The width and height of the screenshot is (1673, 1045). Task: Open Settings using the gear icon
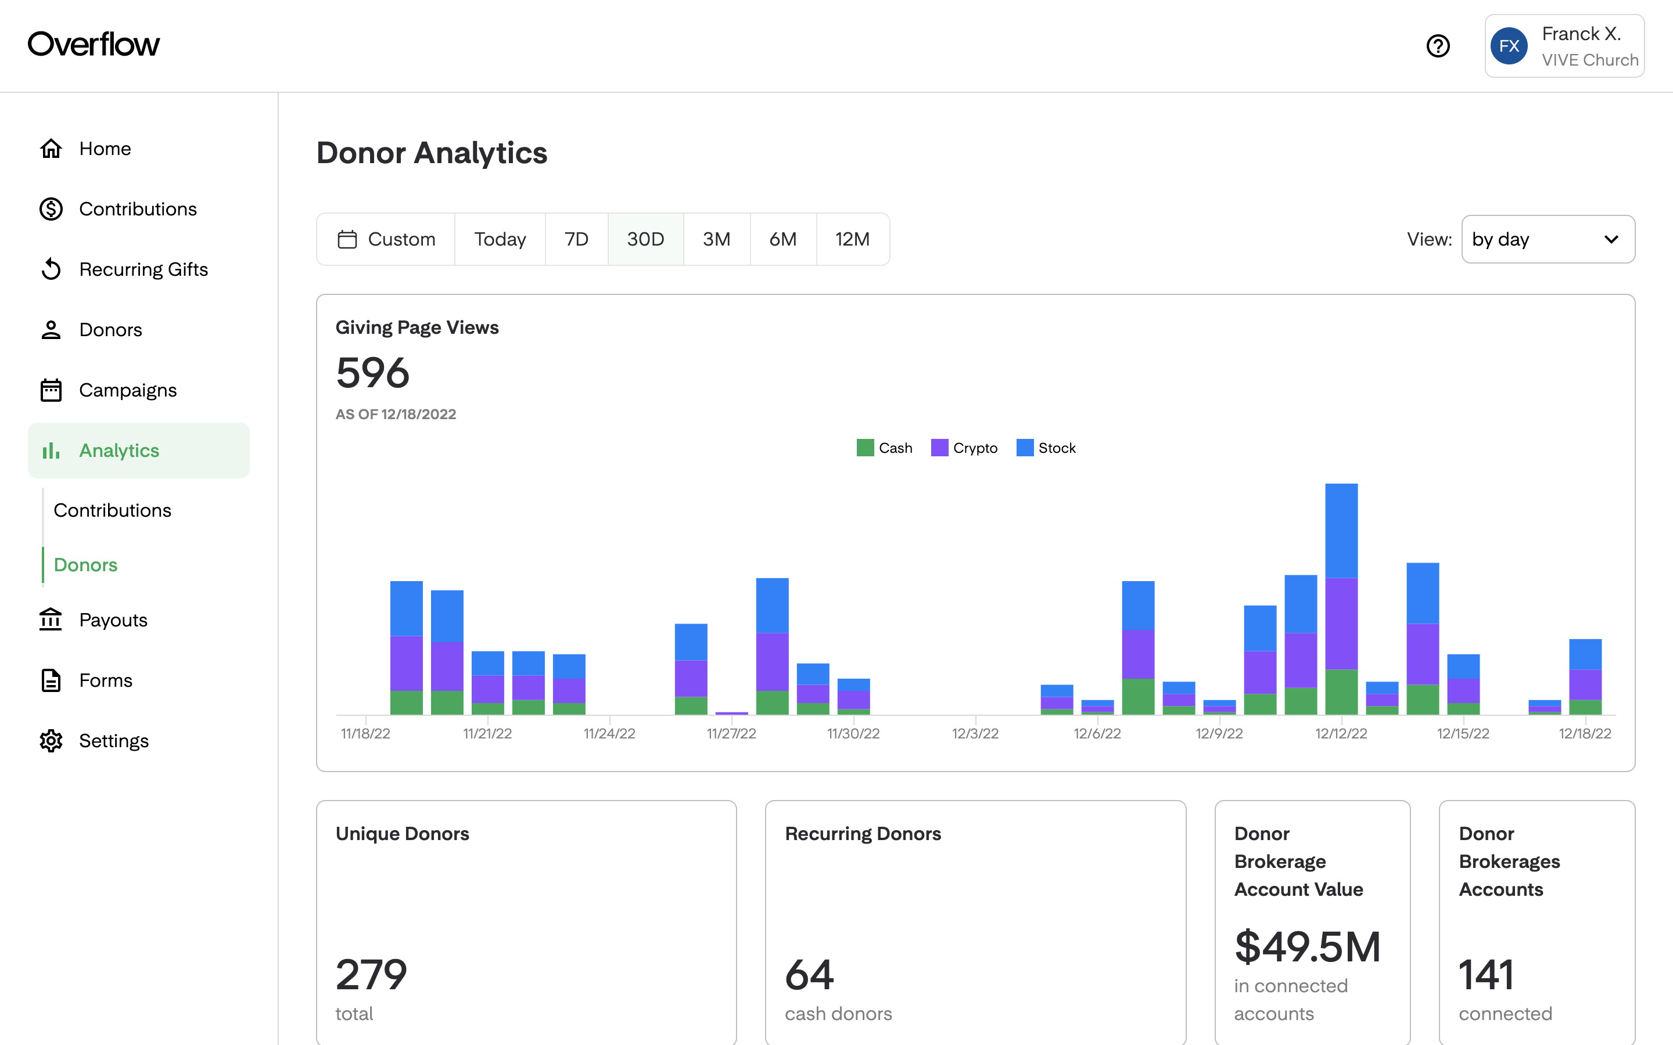[51, 740]
